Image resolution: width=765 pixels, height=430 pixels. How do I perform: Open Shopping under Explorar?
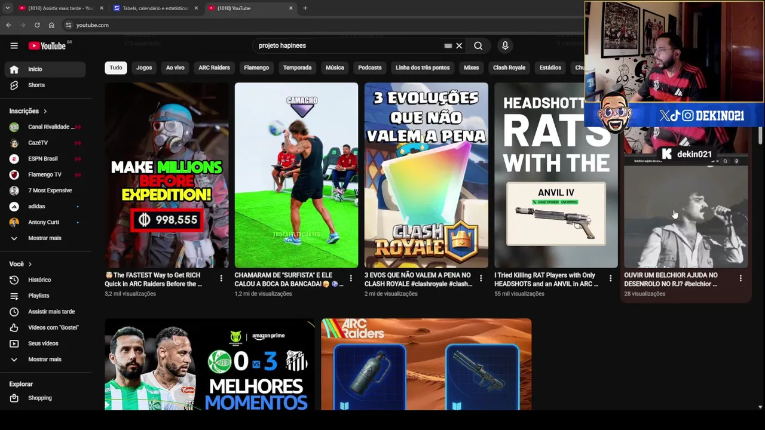(x=45, y=398)
